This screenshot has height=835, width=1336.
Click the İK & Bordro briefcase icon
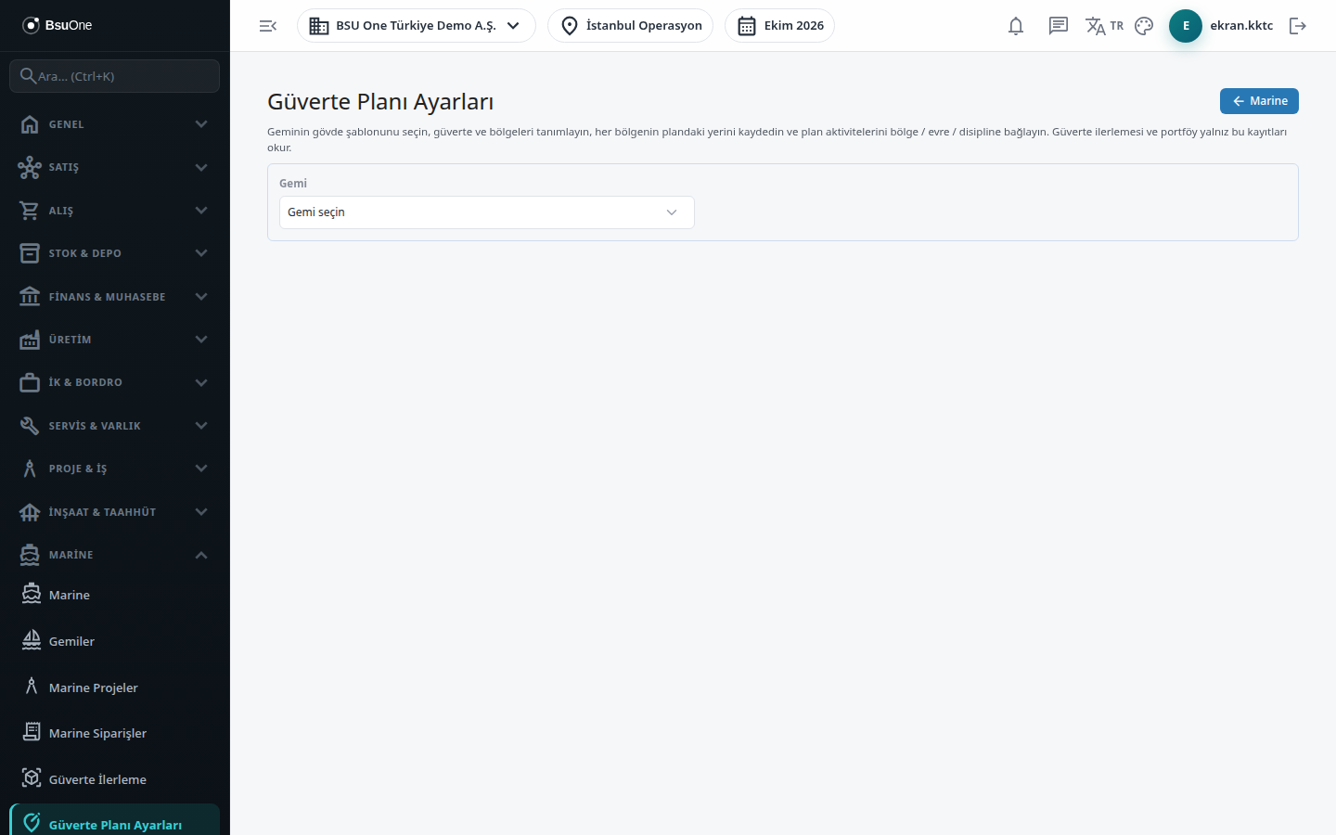[30, 382]
